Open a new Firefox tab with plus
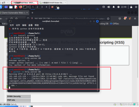Viewport: 139px width, 107px height. tap(32, 13)
